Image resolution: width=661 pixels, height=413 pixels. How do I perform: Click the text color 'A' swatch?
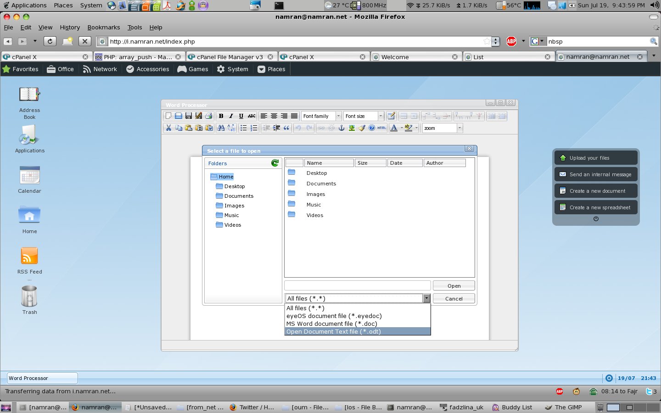(393, 128)
